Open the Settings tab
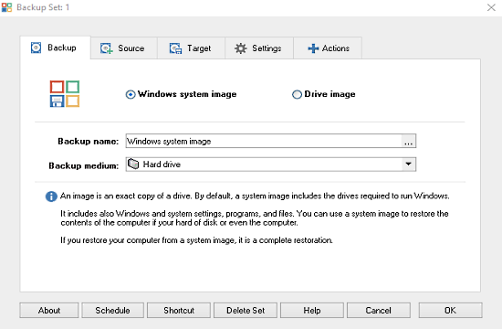This screenshot has height=329, width=502. (x=259, y=48)
